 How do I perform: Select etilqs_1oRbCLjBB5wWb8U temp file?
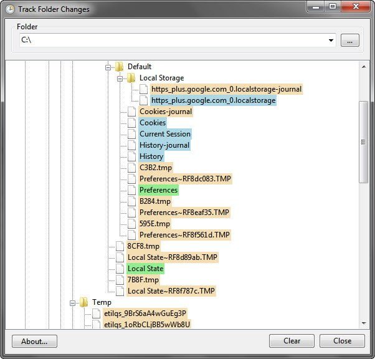click(147, 325)
